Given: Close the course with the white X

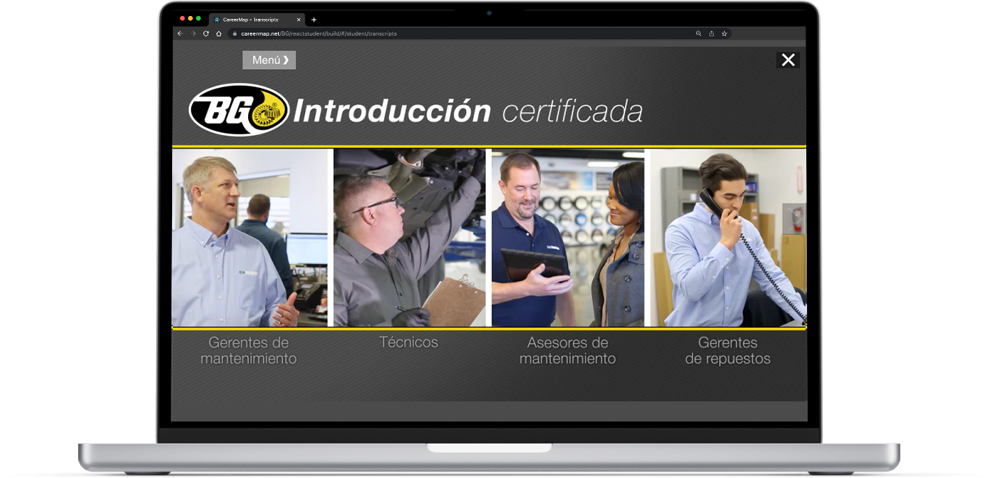Looking at the screenshot, I should point(787,60).
